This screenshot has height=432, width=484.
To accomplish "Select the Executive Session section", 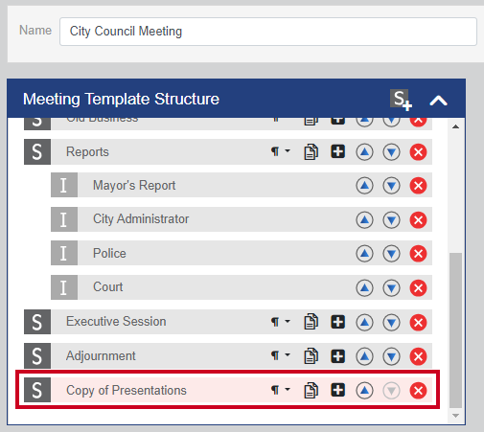I will tap(228, 322).
